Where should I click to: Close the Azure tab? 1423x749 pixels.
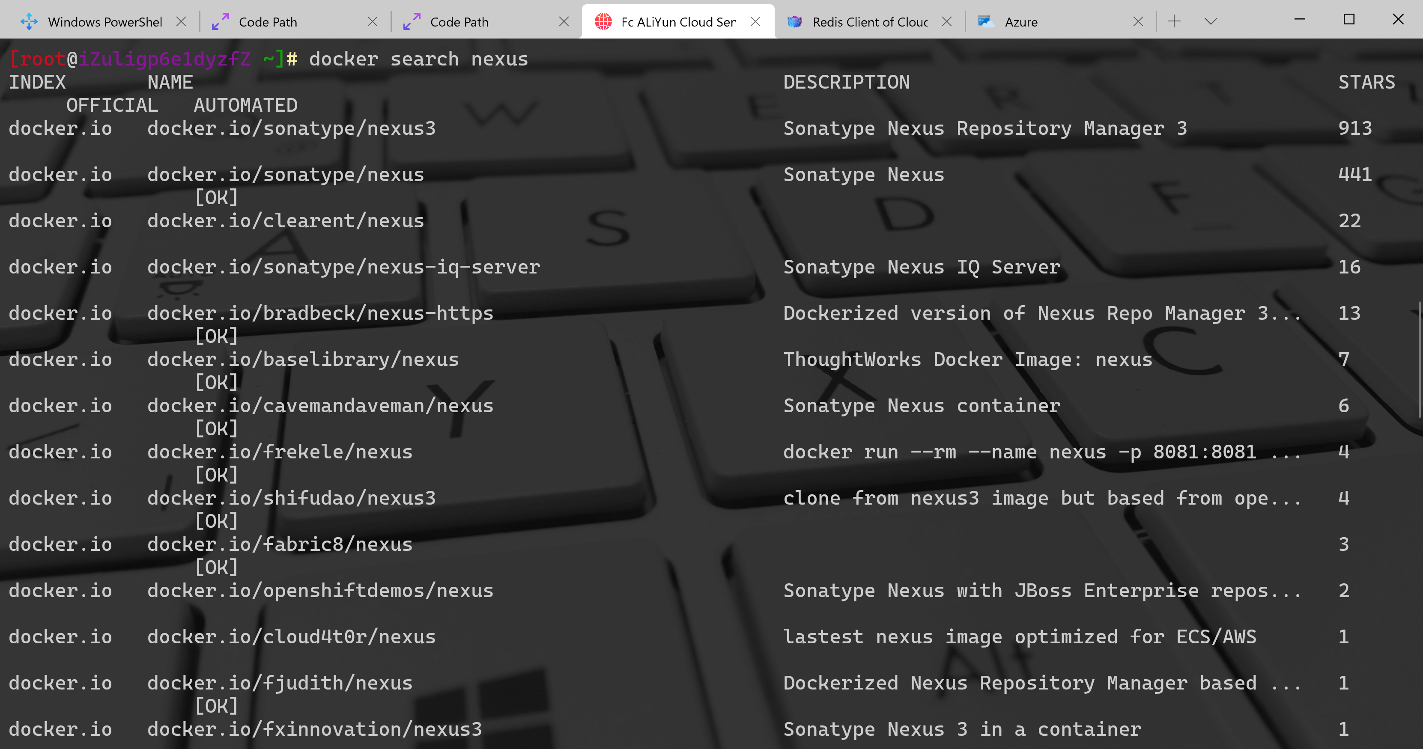click(1138, 21)
